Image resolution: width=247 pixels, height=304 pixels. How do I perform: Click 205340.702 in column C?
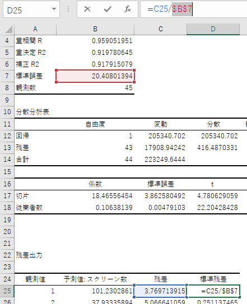point(167,136)
